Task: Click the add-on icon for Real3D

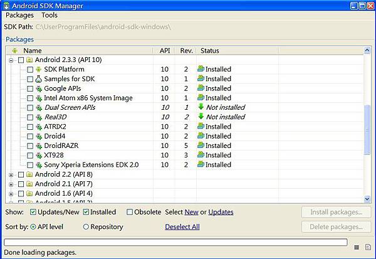Action: tap(39, 117)
